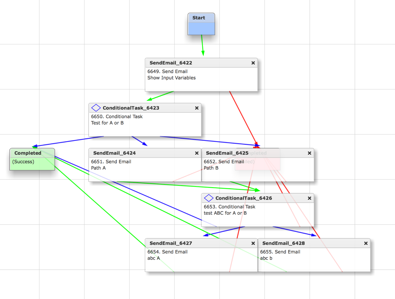The image size is (395, 299).
Task: Delete ConditionalTask_6423 via its X icon
Action: pyautogui.click(x=197, y=108)
